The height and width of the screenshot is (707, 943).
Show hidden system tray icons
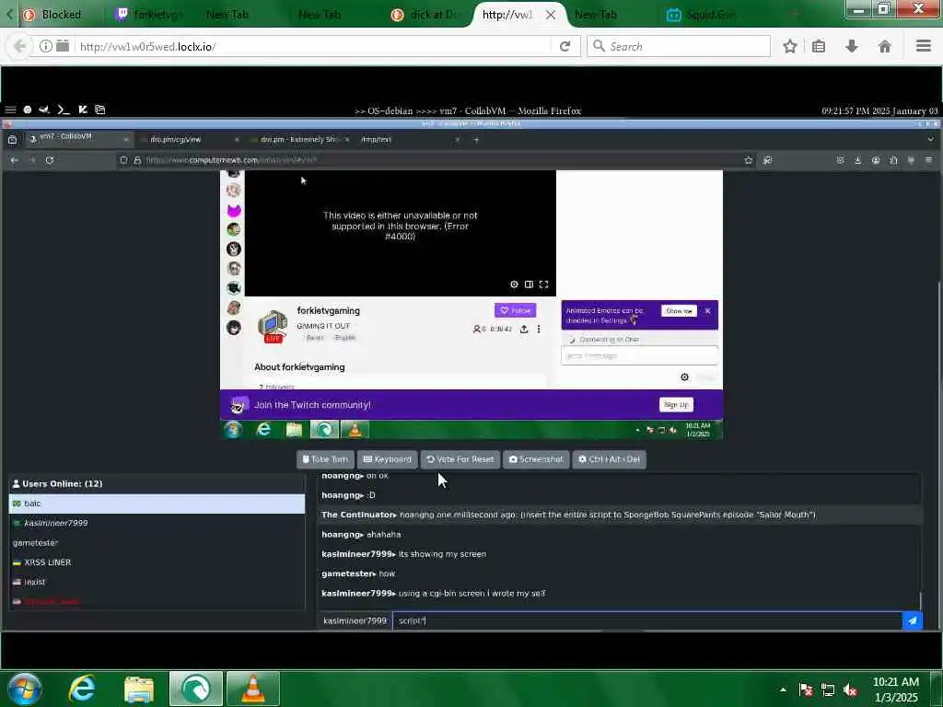pyautogui.click(x=783, y=690)
